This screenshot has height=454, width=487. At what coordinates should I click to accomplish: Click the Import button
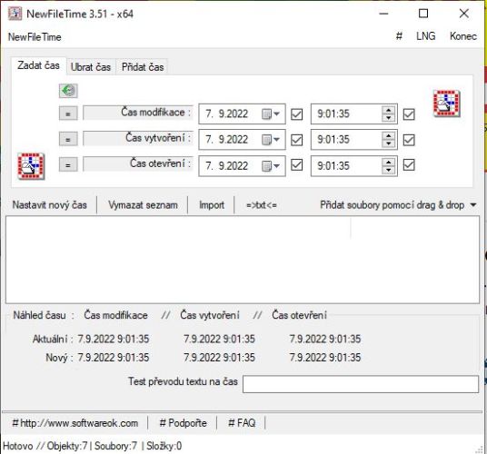coord(212,205)
